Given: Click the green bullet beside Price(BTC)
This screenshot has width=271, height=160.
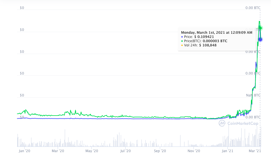Looking at the screenshot, I should coord(182,41).
